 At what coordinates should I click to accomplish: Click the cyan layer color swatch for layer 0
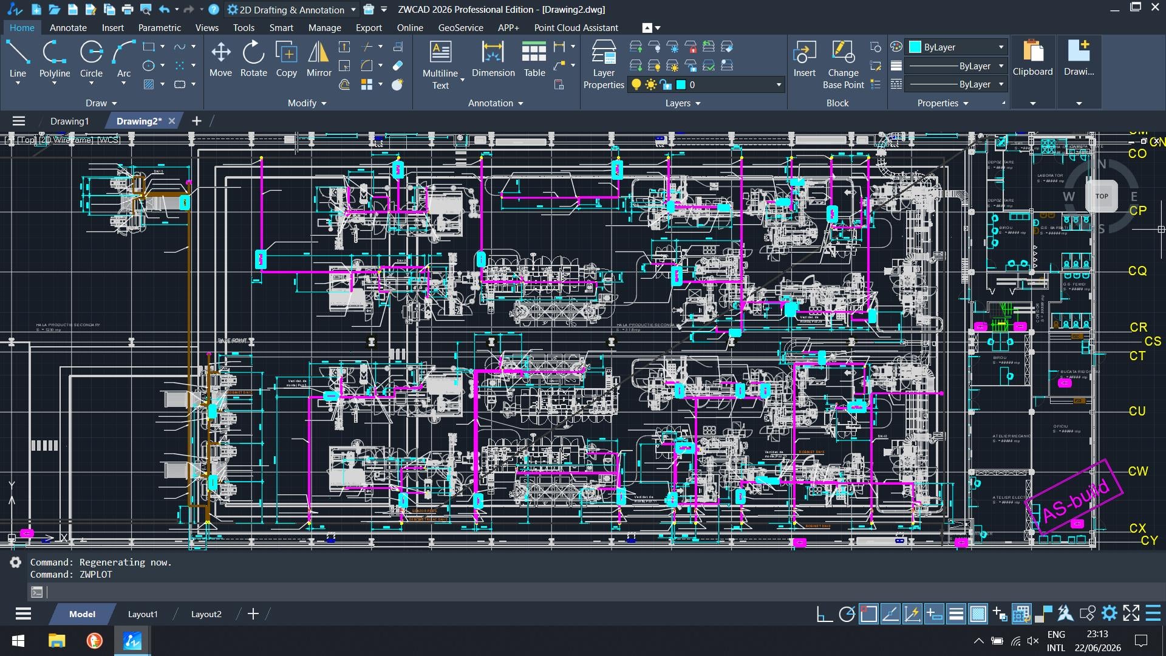click(681, 84)
